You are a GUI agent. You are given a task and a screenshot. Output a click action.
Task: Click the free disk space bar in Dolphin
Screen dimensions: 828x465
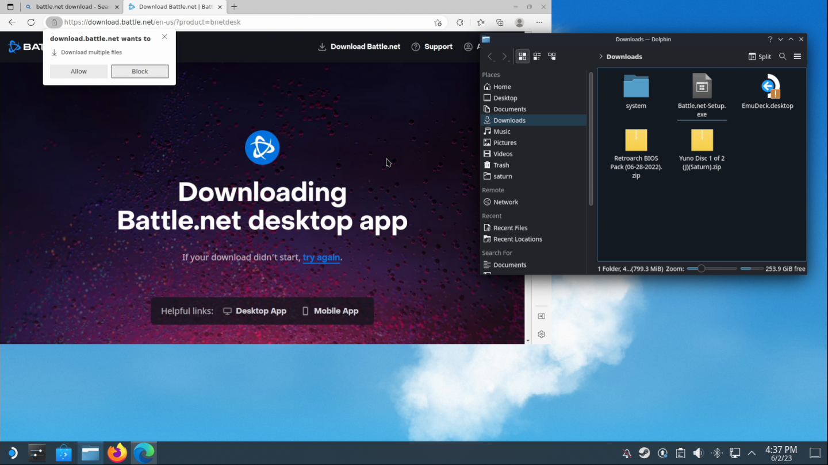coord(752,269)
